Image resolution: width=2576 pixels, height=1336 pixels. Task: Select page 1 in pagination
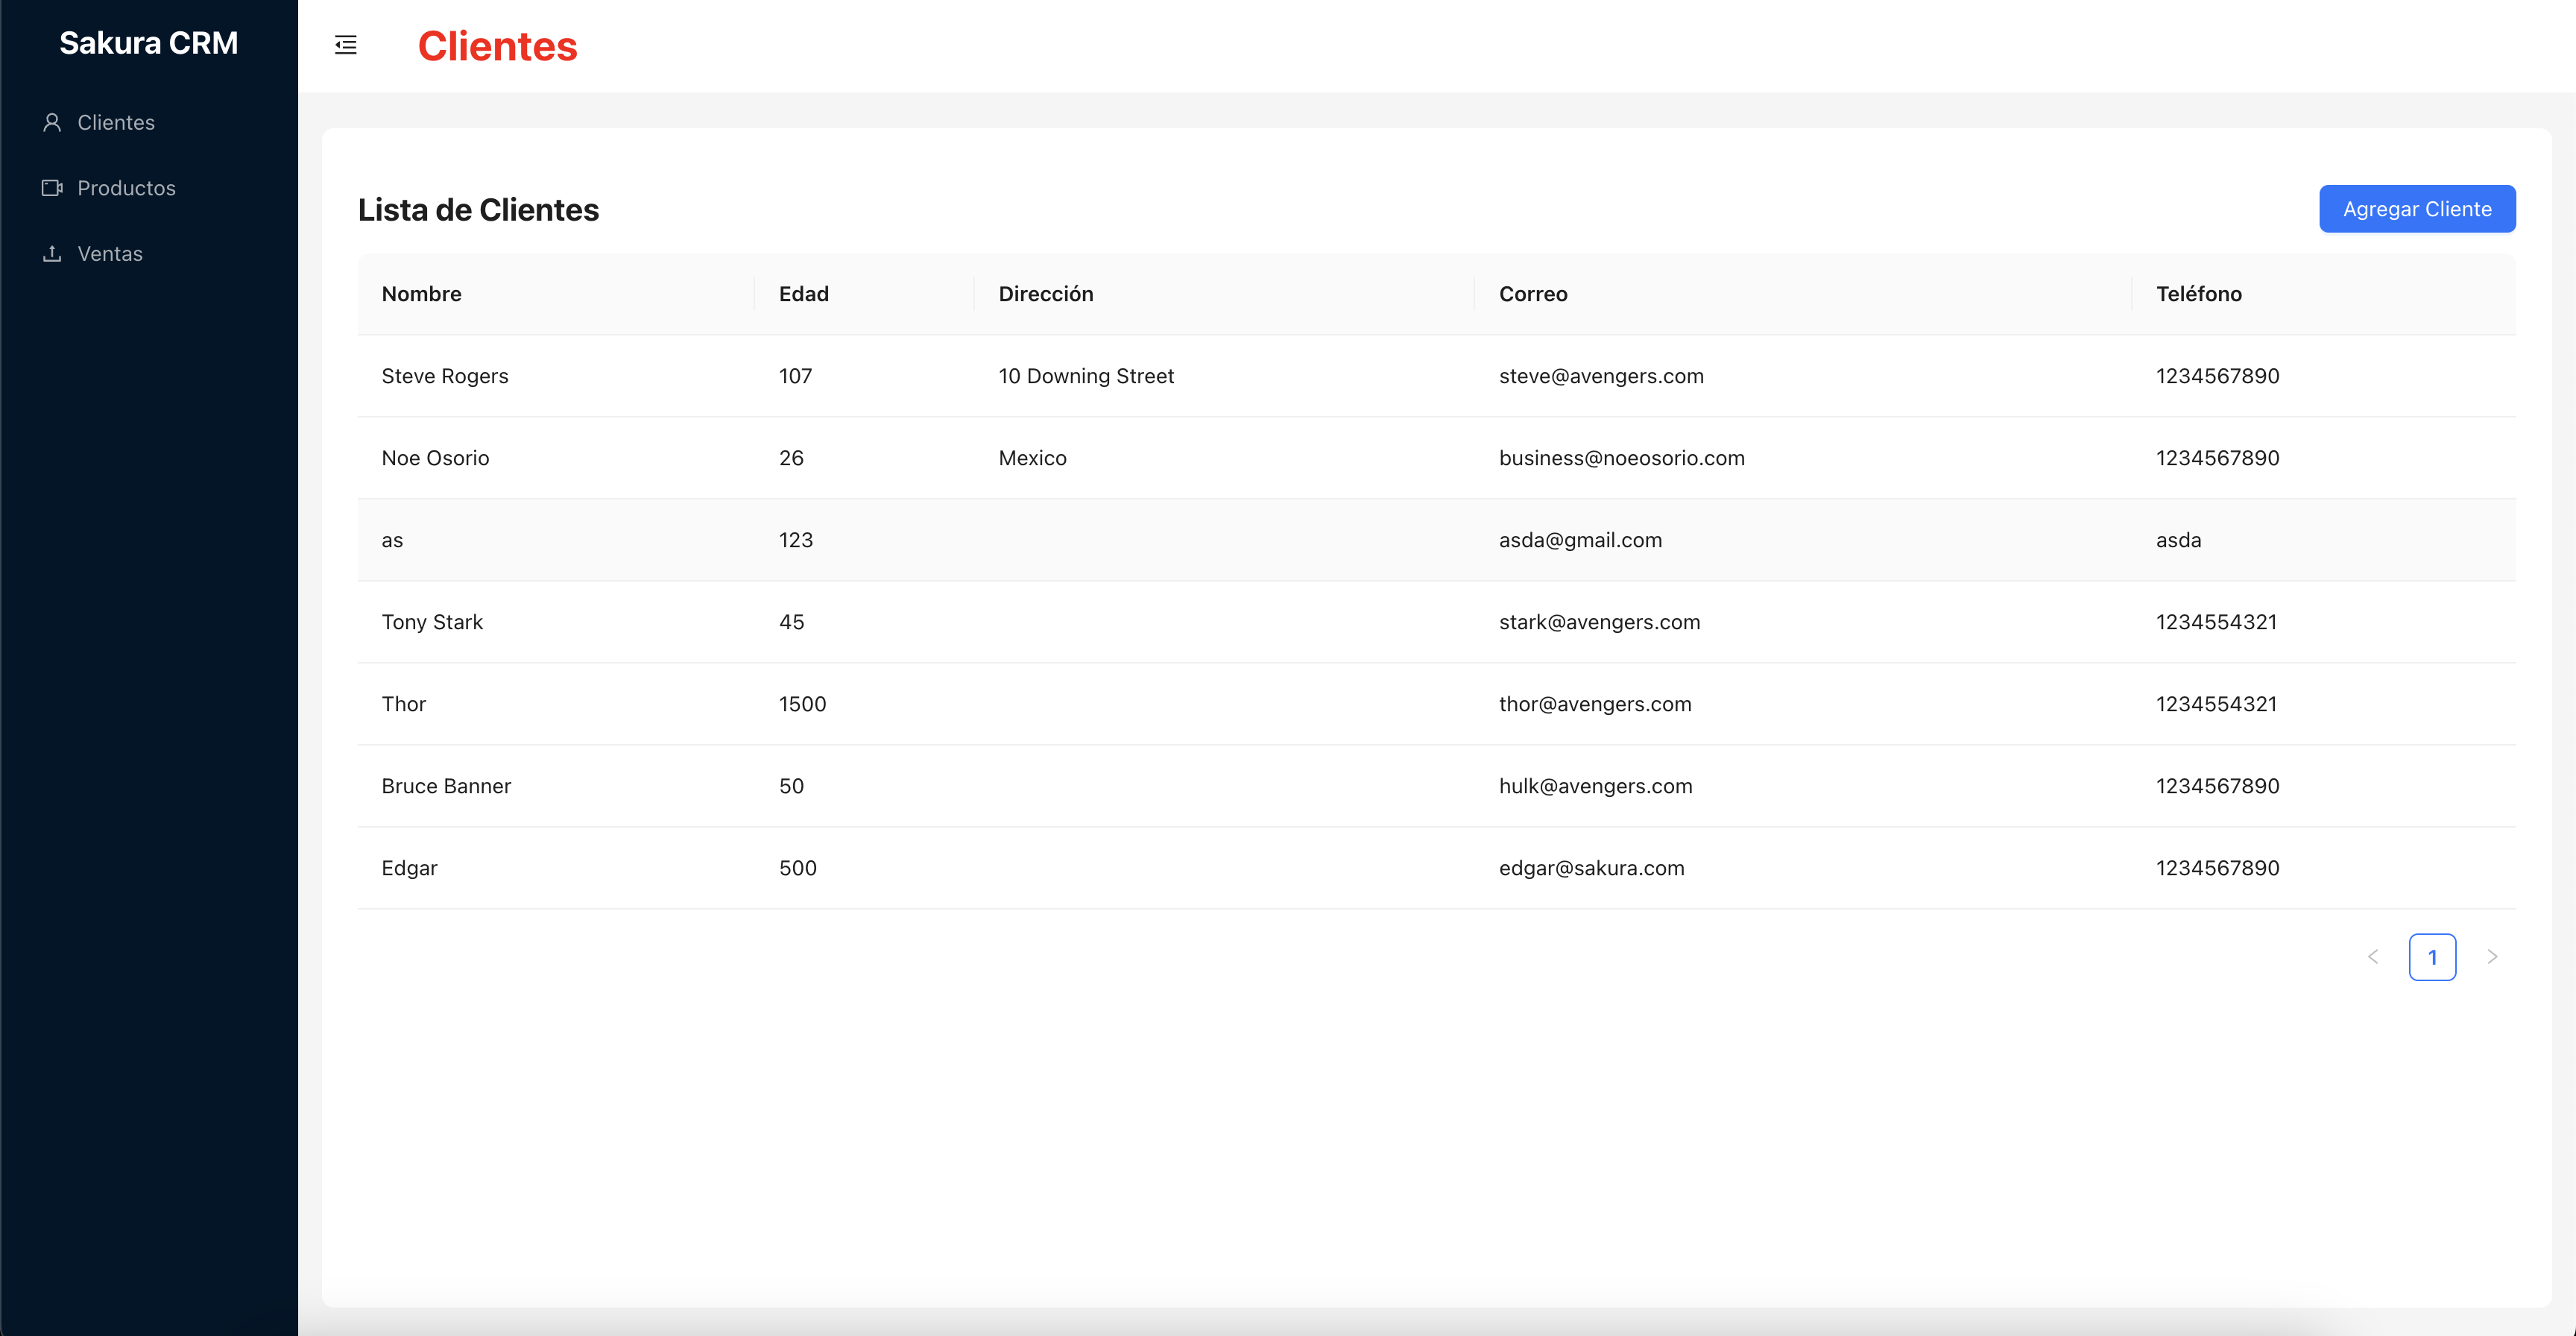coord(2432,957)
